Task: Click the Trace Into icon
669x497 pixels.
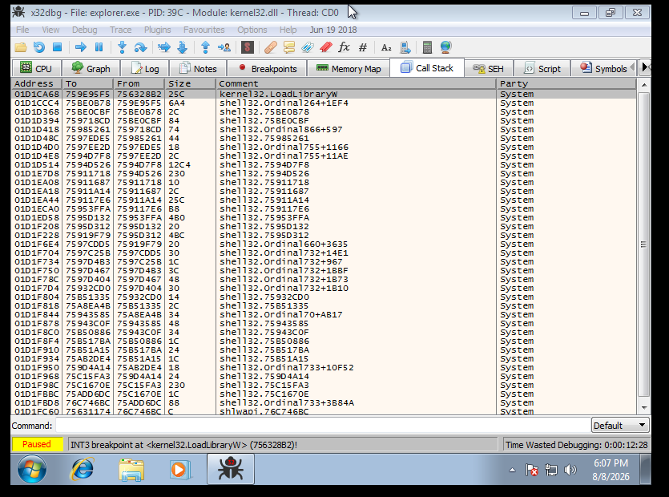Action: click(x=163, y=47)
